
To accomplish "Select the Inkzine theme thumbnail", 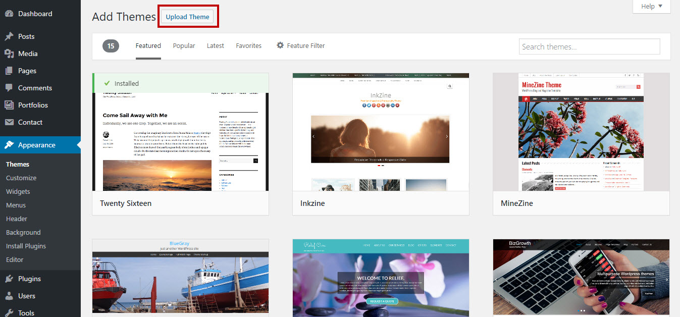I will pyautogui.click(x=381, y=132).
